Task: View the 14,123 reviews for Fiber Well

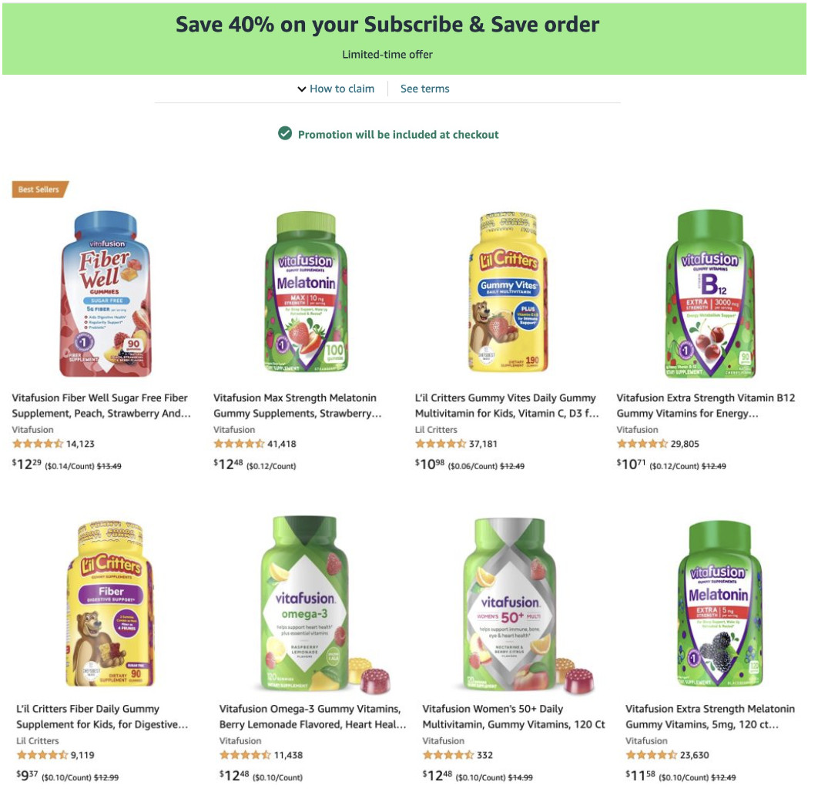Action: click(81, 444)
